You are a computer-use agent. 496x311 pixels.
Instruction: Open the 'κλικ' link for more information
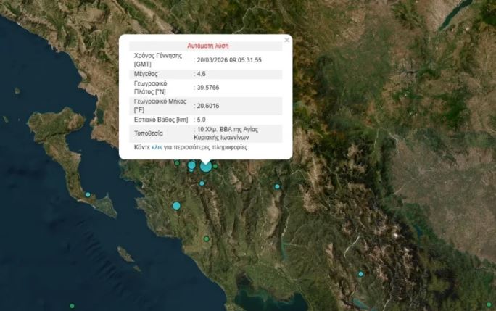click(x=157, y=147)
